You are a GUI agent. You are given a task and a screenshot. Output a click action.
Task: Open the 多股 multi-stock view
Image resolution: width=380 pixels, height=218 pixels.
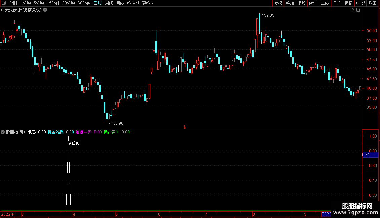tap(301, 3)
